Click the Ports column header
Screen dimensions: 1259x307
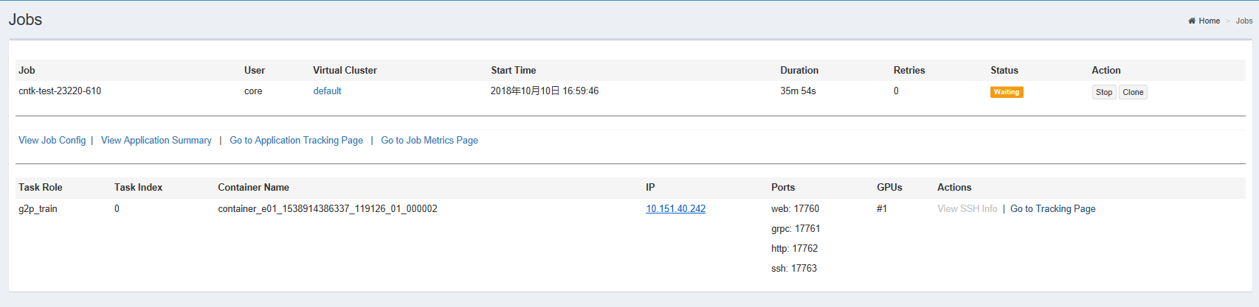[x=783, y=187]
